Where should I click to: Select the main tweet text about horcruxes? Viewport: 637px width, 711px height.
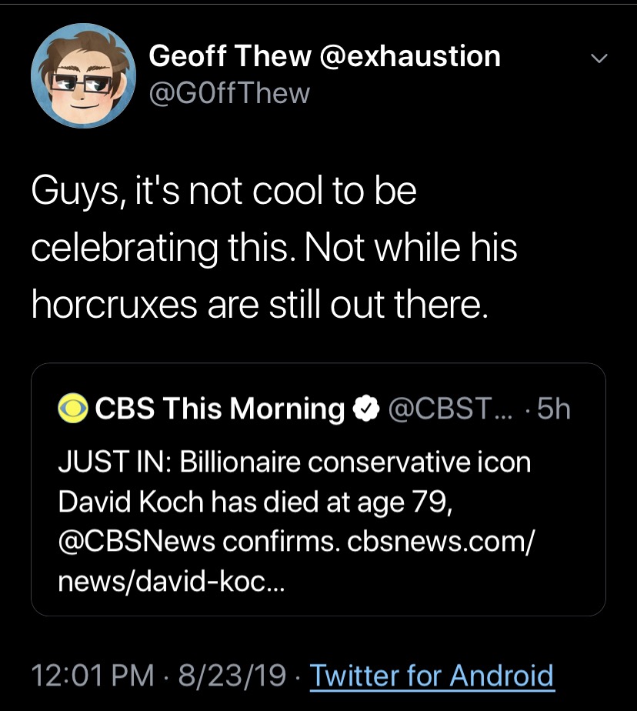(275, 248)
